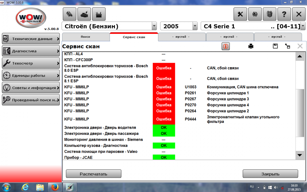Screen dimensions: 307x192
Task: Click fault code P0444
Action: tap(190, 119)
